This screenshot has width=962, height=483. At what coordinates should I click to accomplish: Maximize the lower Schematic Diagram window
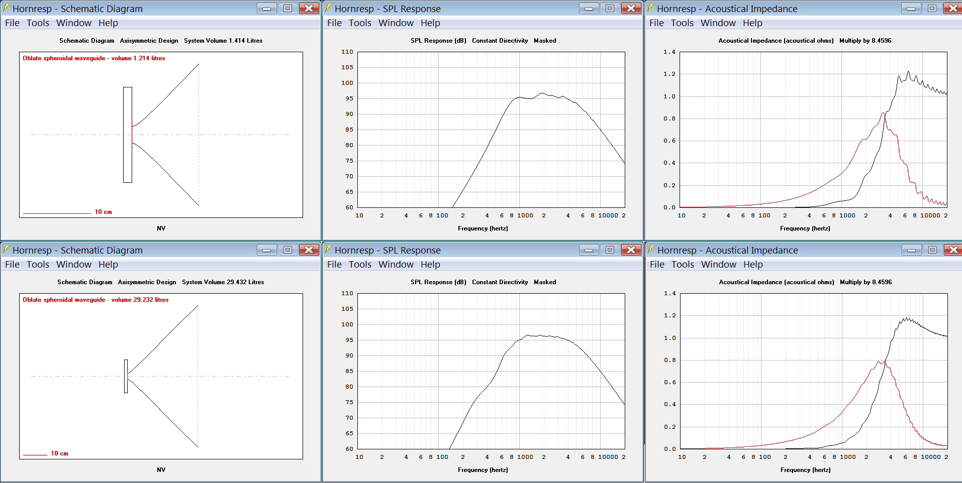[x=287, y=250]
